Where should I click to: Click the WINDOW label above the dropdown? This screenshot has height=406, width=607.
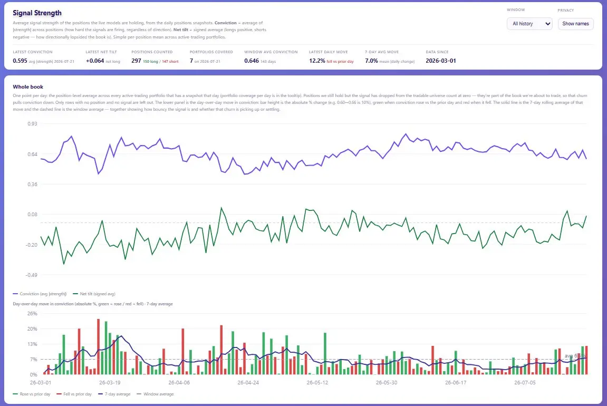coord(516,10)
